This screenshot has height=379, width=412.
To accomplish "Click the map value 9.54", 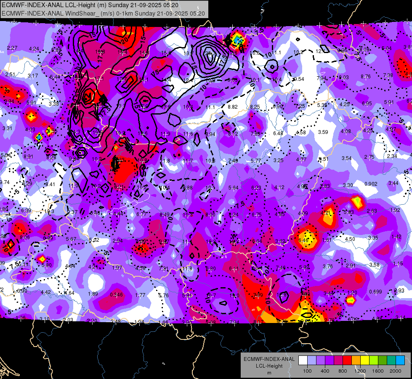I will click(x=299, y=79).
